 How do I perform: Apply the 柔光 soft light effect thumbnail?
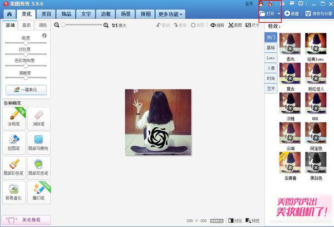(x=290, y=43)
